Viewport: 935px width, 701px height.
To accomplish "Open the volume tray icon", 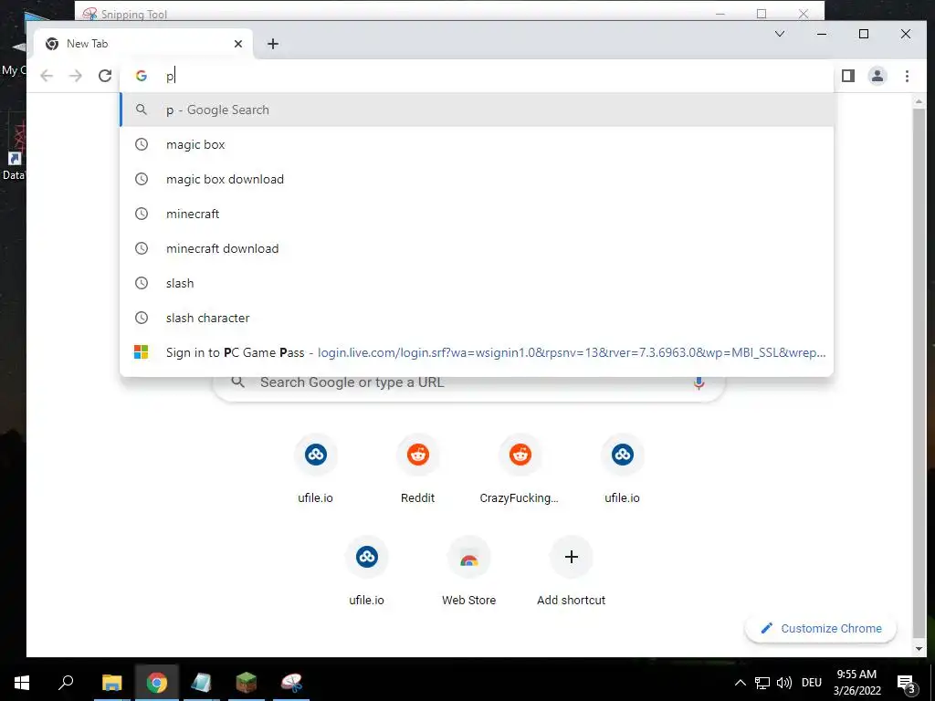I will click(x=784, y=683).
